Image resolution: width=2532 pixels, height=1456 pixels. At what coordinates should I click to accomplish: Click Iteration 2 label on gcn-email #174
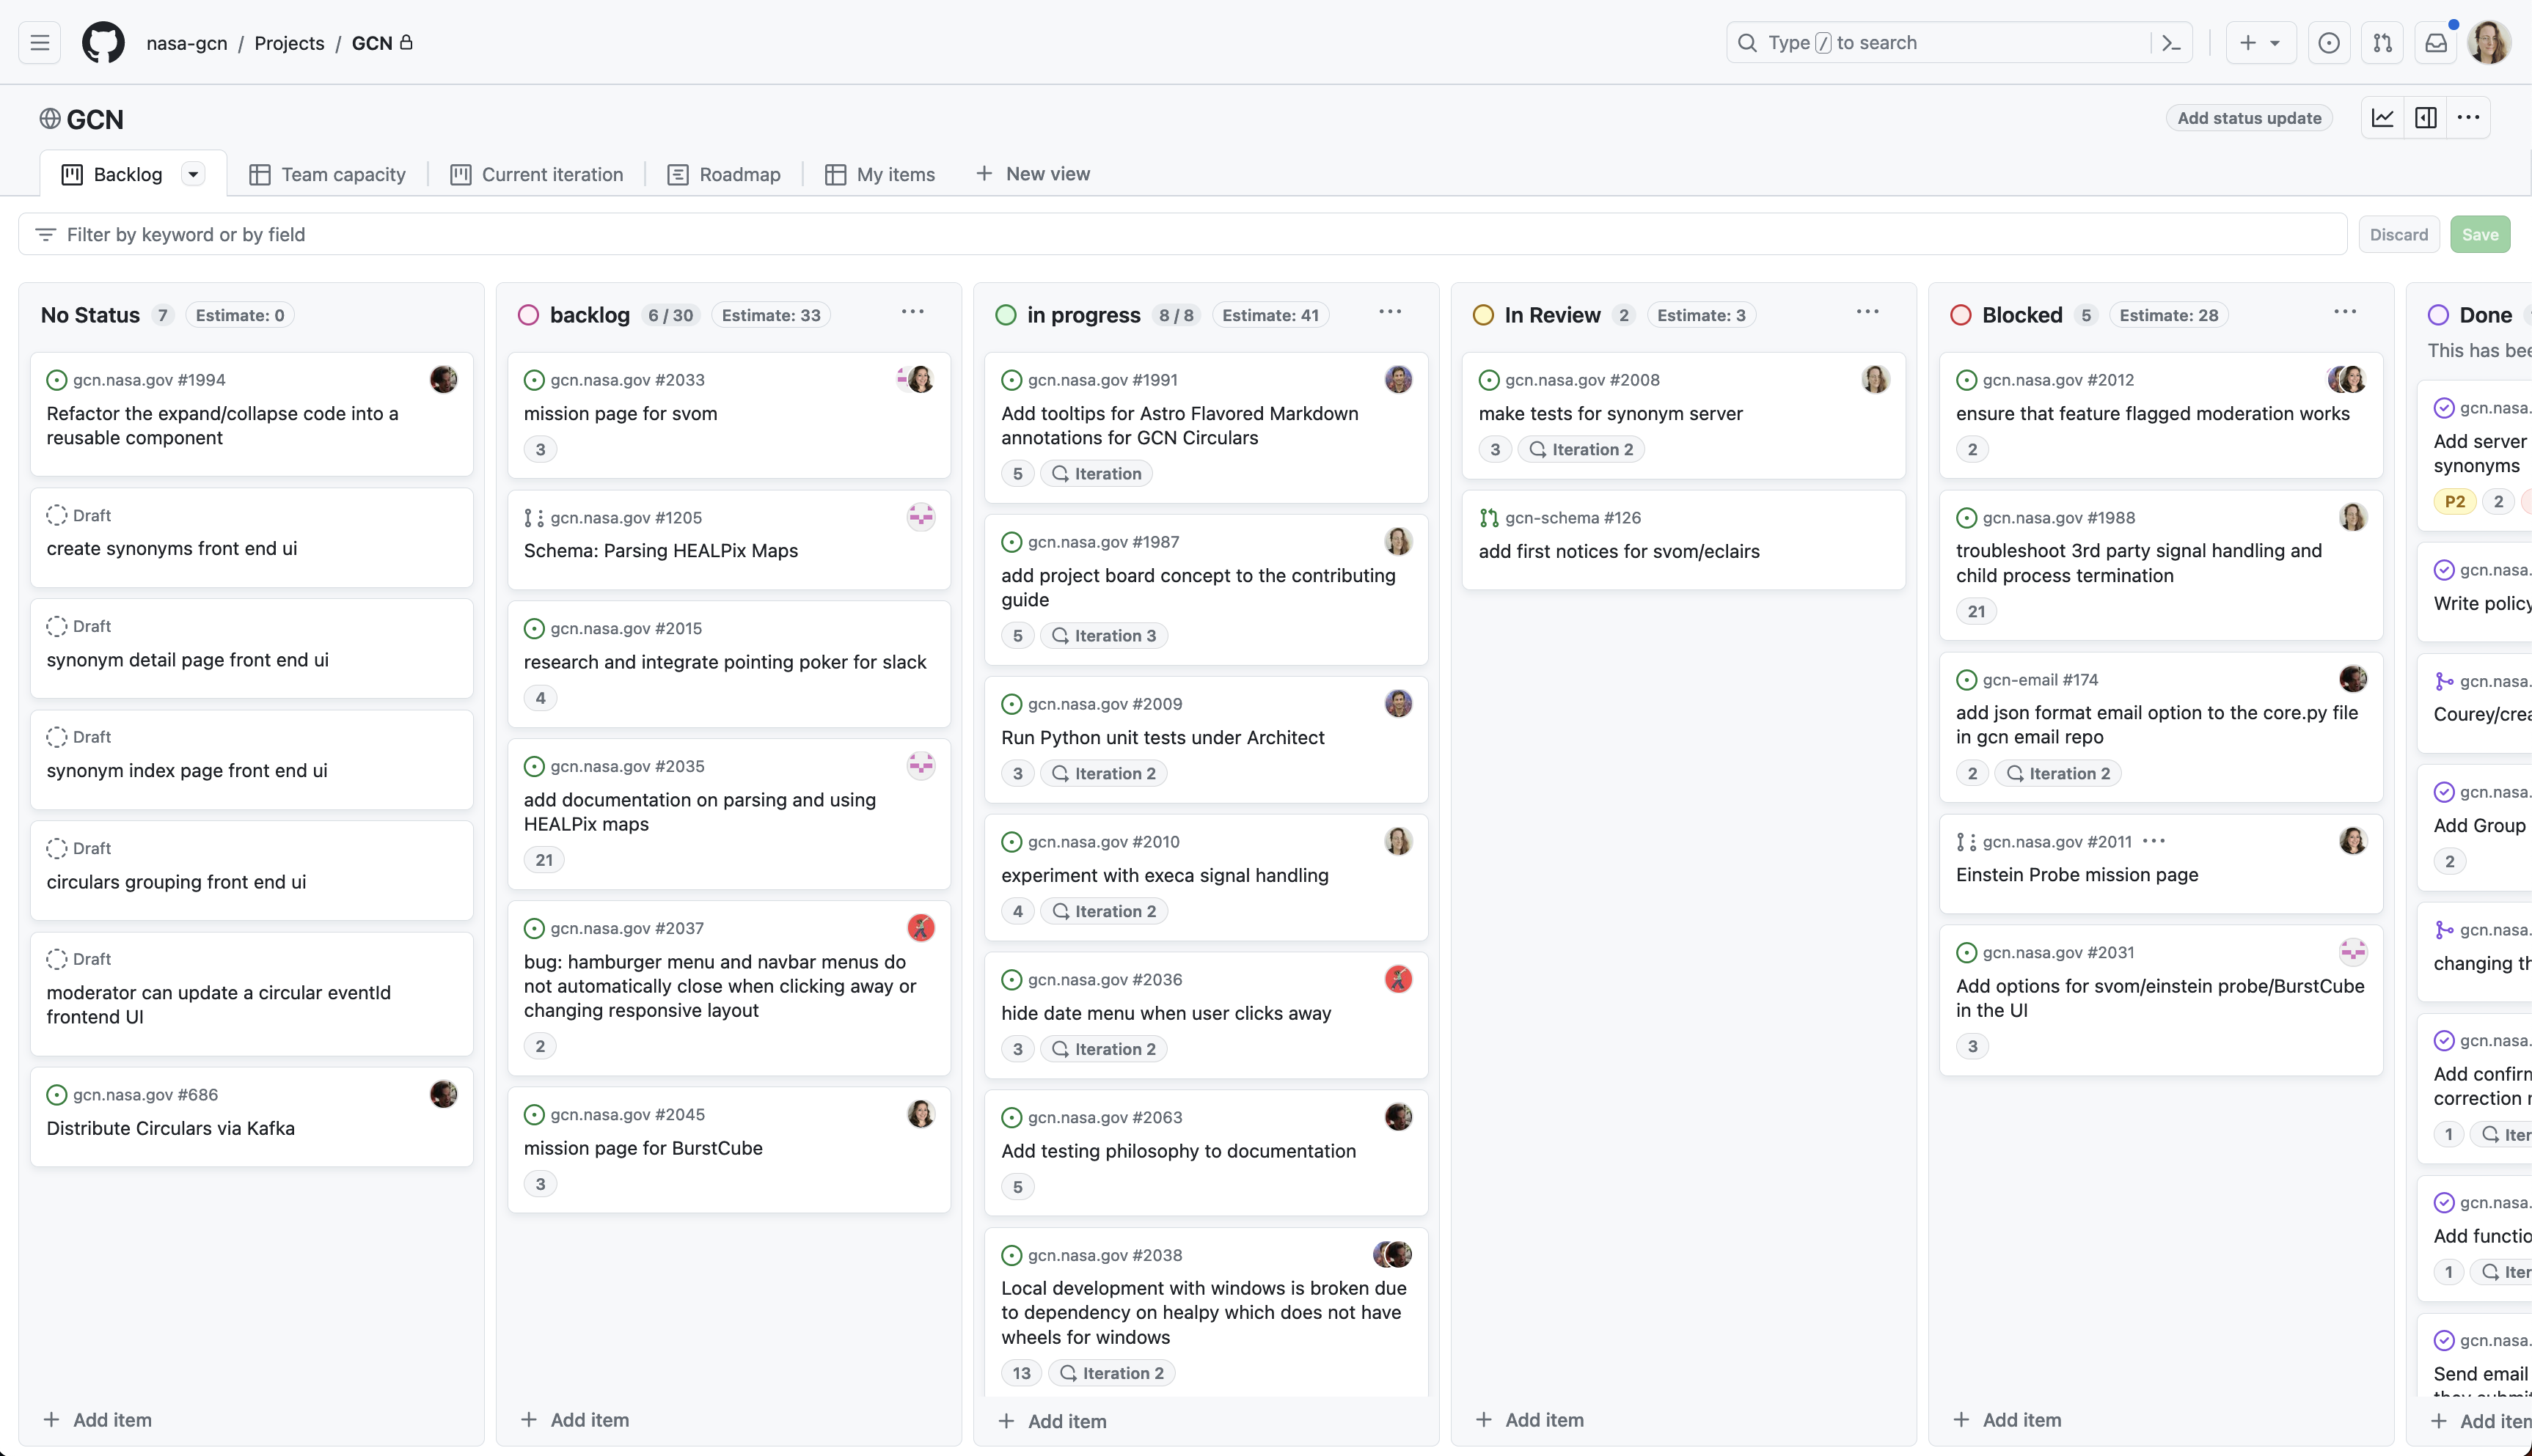point(2059,774)
